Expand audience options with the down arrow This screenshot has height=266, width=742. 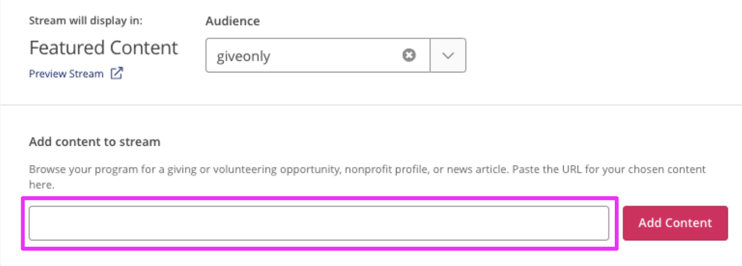(448, 55)
